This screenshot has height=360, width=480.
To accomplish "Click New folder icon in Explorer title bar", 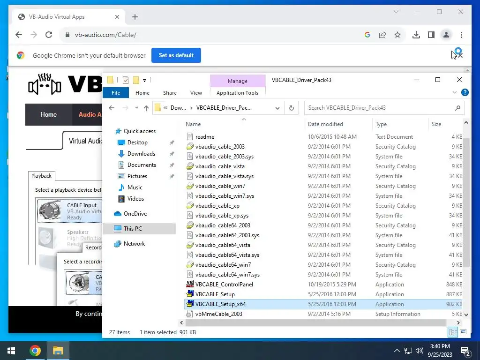I will point(136,80).
